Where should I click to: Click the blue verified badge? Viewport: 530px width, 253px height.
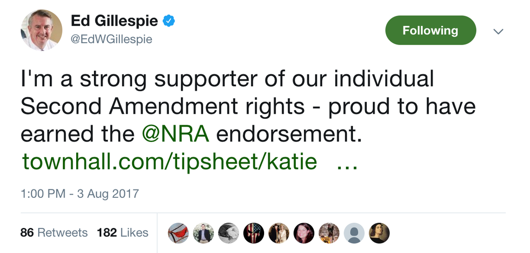(x=168, y=21)
